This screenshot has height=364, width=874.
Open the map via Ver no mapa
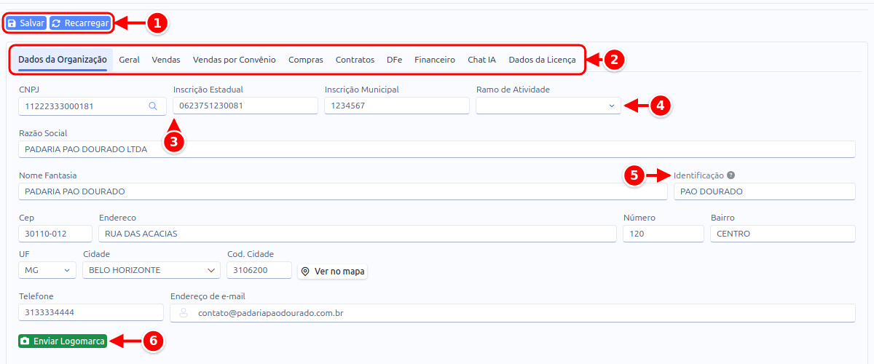click(332, 271)
